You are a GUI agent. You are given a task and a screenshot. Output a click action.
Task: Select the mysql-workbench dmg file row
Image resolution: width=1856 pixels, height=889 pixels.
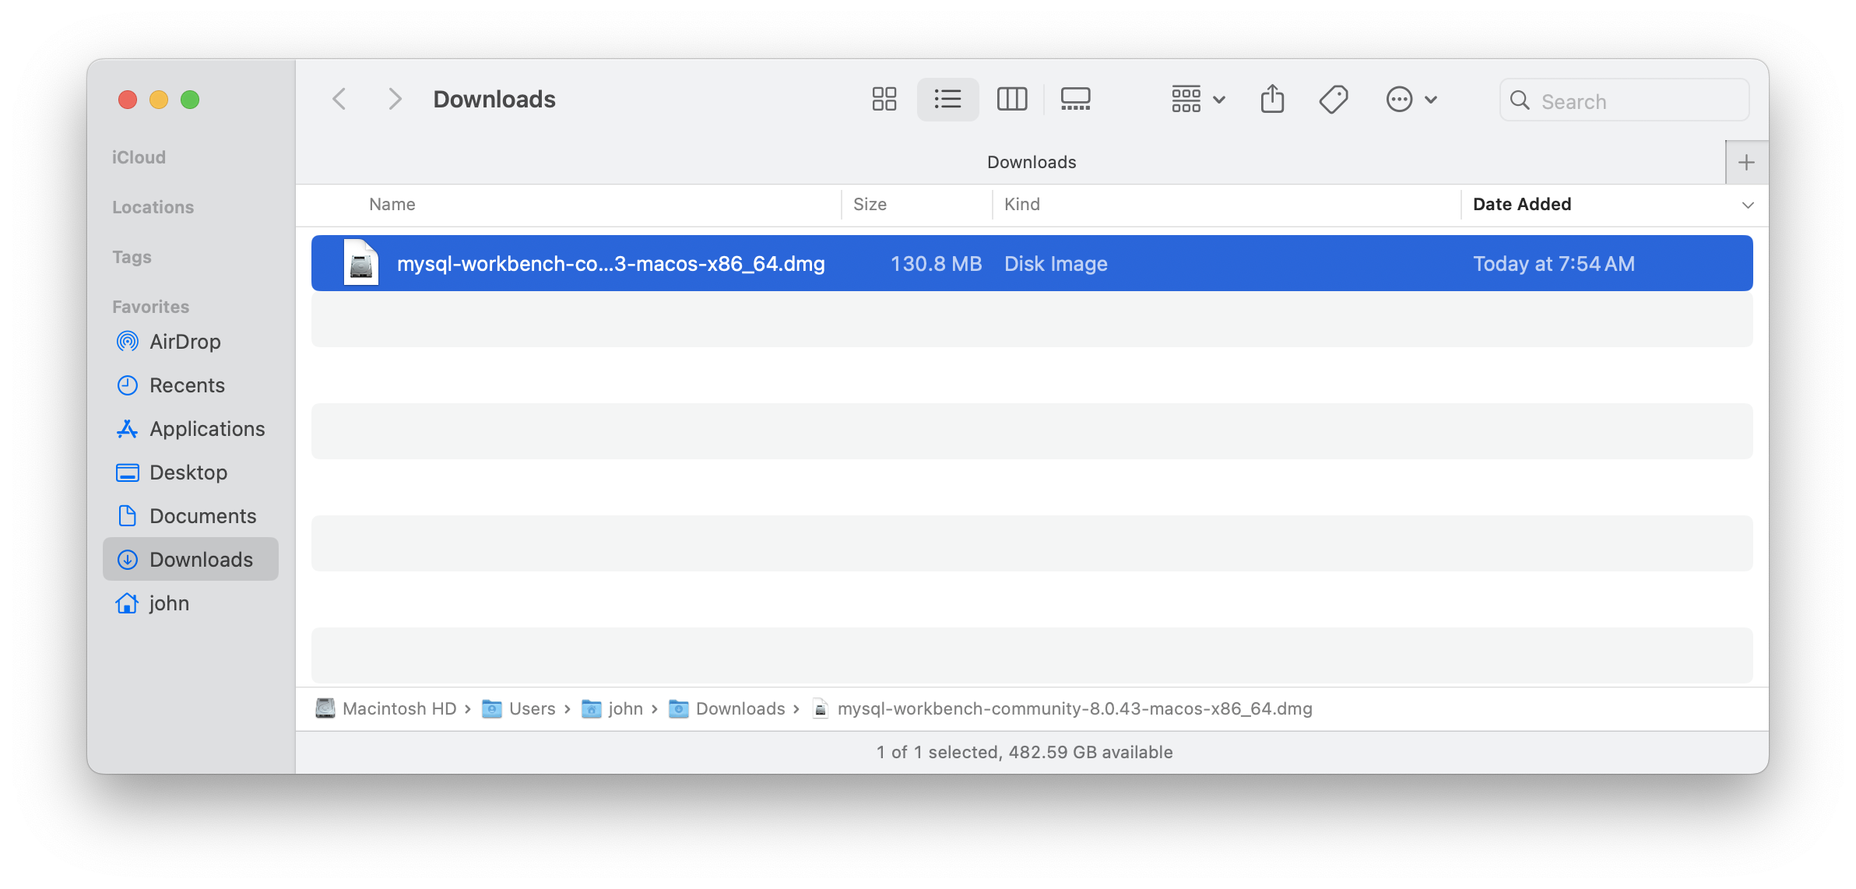point(1032,263)
